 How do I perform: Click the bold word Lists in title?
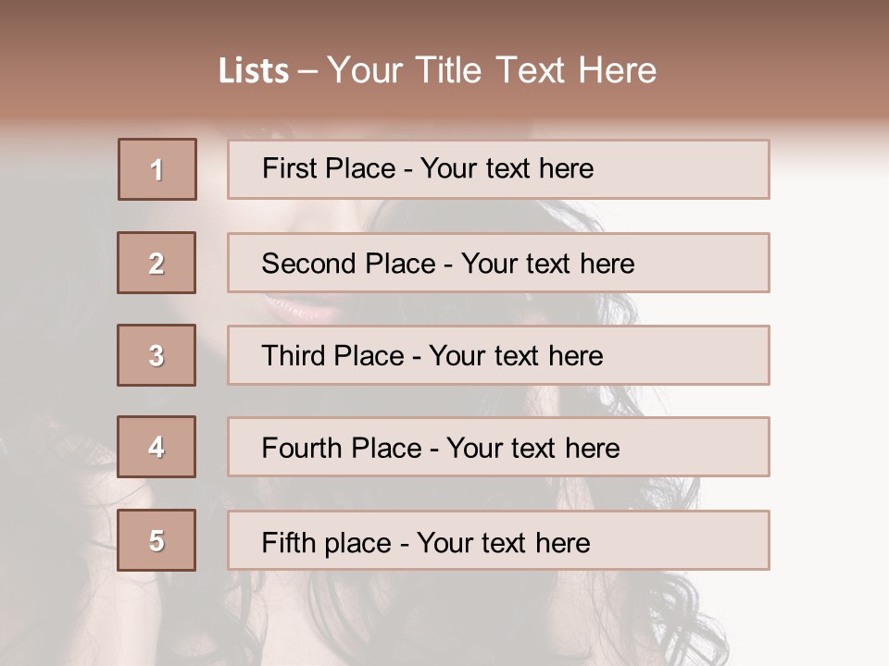click(254, 71)
